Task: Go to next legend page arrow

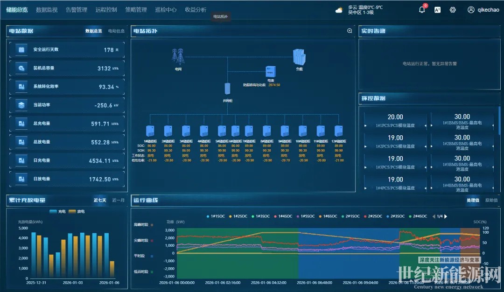Action: [x=446, y=216]
